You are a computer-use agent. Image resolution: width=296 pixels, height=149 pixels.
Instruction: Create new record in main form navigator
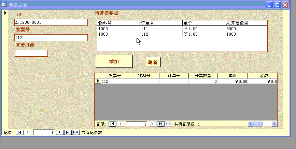click(76, 132)
